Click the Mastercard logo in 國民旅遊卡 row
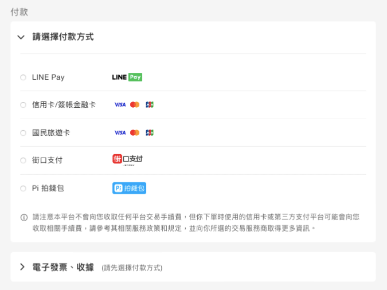387x290 pixels. (135, 132)
